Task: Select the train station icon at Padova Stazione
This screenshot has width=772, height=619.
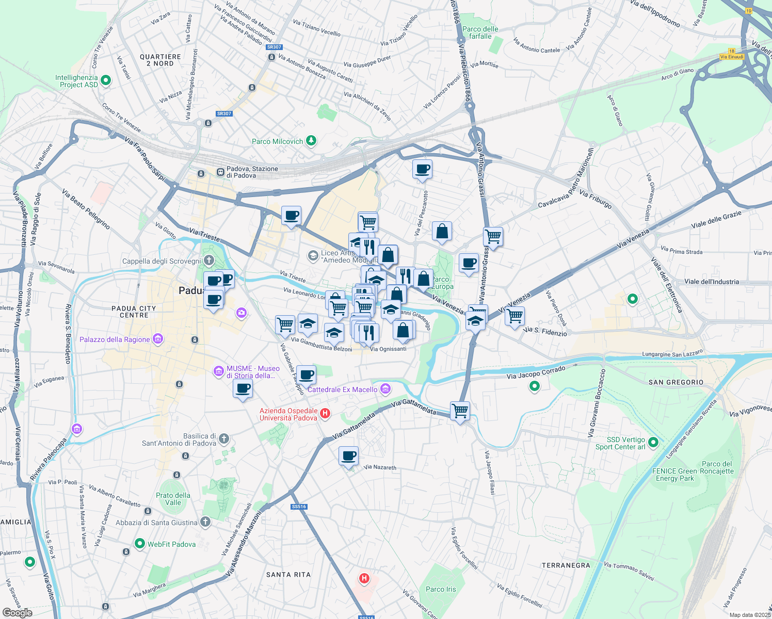Action: point(220,172)
